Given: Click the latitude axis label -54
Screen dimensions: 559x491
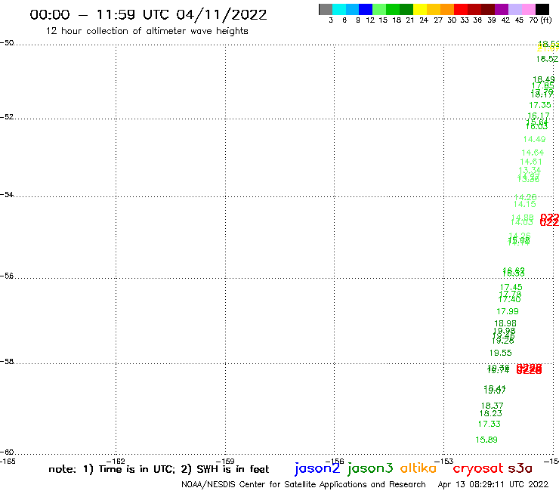Looking at the screenshot, I should (x=7, y=194).
